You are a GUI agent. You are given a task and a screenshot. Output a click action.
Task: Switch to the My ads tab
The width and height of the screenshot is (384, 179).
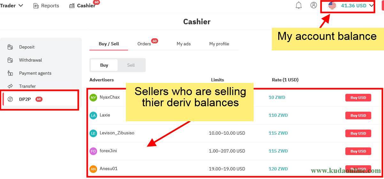coord(184,44)
